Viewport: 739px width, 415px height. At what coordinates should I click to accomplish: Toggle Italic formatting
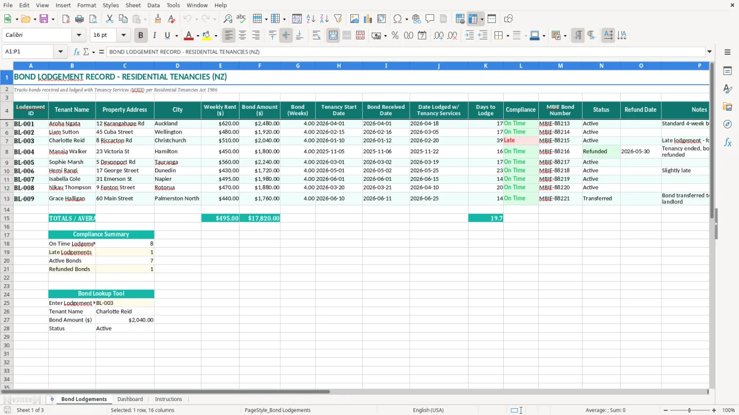155,36
